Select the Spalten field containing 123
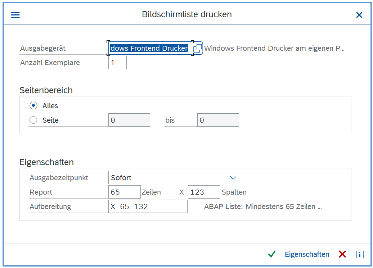Viewport: 373px width, 268px height. point(204,192)
